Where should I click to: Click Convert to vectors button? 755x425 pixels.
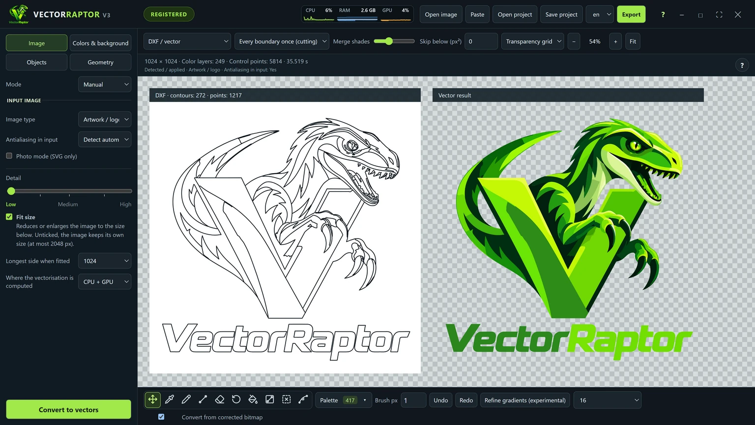(x=68, y=409)
